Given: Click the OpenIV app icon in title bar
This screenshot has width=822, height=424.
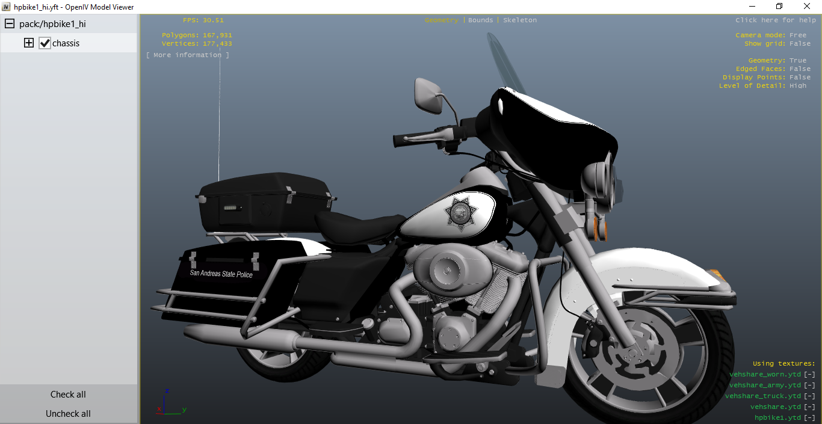Looking at the screenshot, I should (x=7, y=7).
